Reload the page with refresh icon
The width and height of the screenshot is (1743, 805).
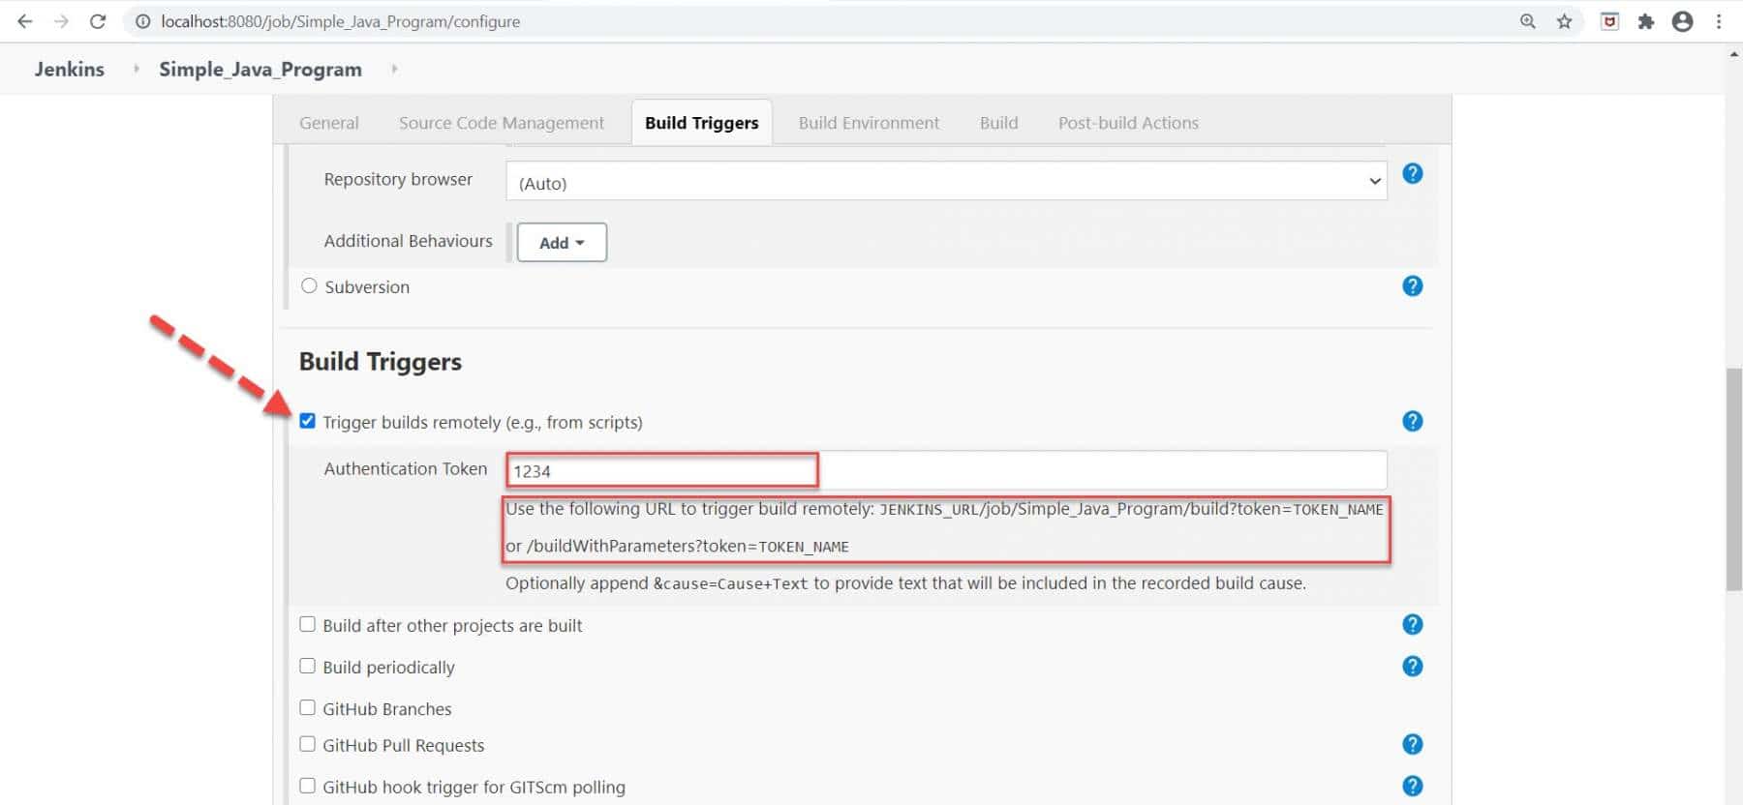[98, 21]
